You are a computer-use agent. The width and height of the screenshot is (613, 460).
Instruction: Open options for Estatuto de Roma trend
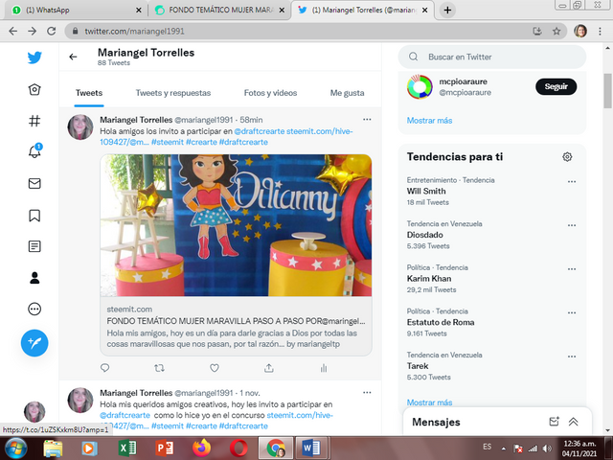(572, 313)
